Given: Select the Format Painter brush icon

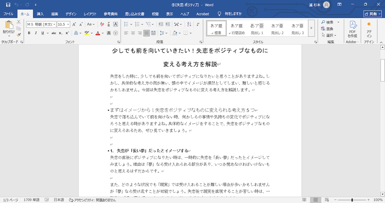Looking at the screenshot, I should [19, 35].
